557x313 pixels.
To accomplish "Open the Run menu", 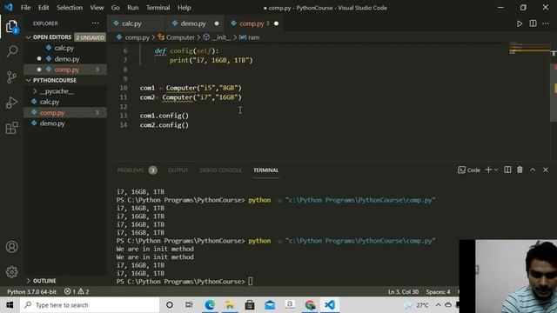I will pos(133,8).
